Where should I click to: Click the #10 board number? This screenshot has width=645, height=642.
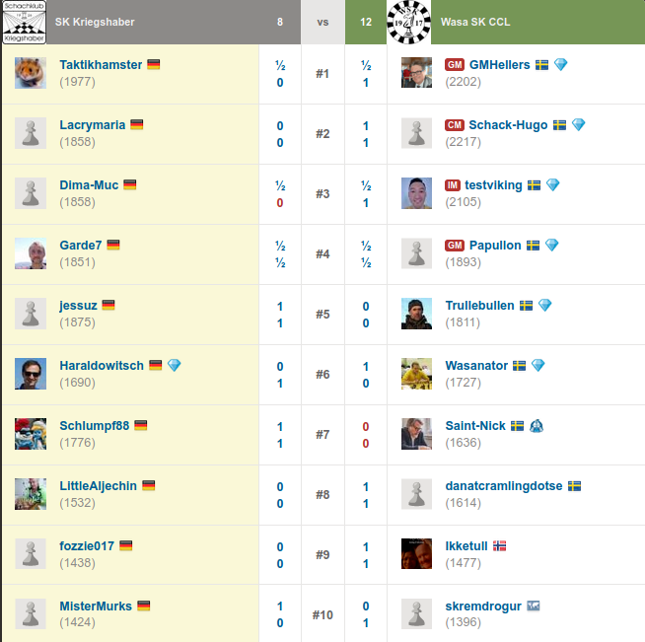322,615
